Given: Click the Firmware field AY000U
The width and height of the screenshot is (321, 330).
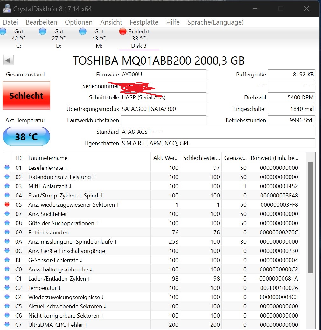Looking at the screenshot, I should (x=164, y=75).
